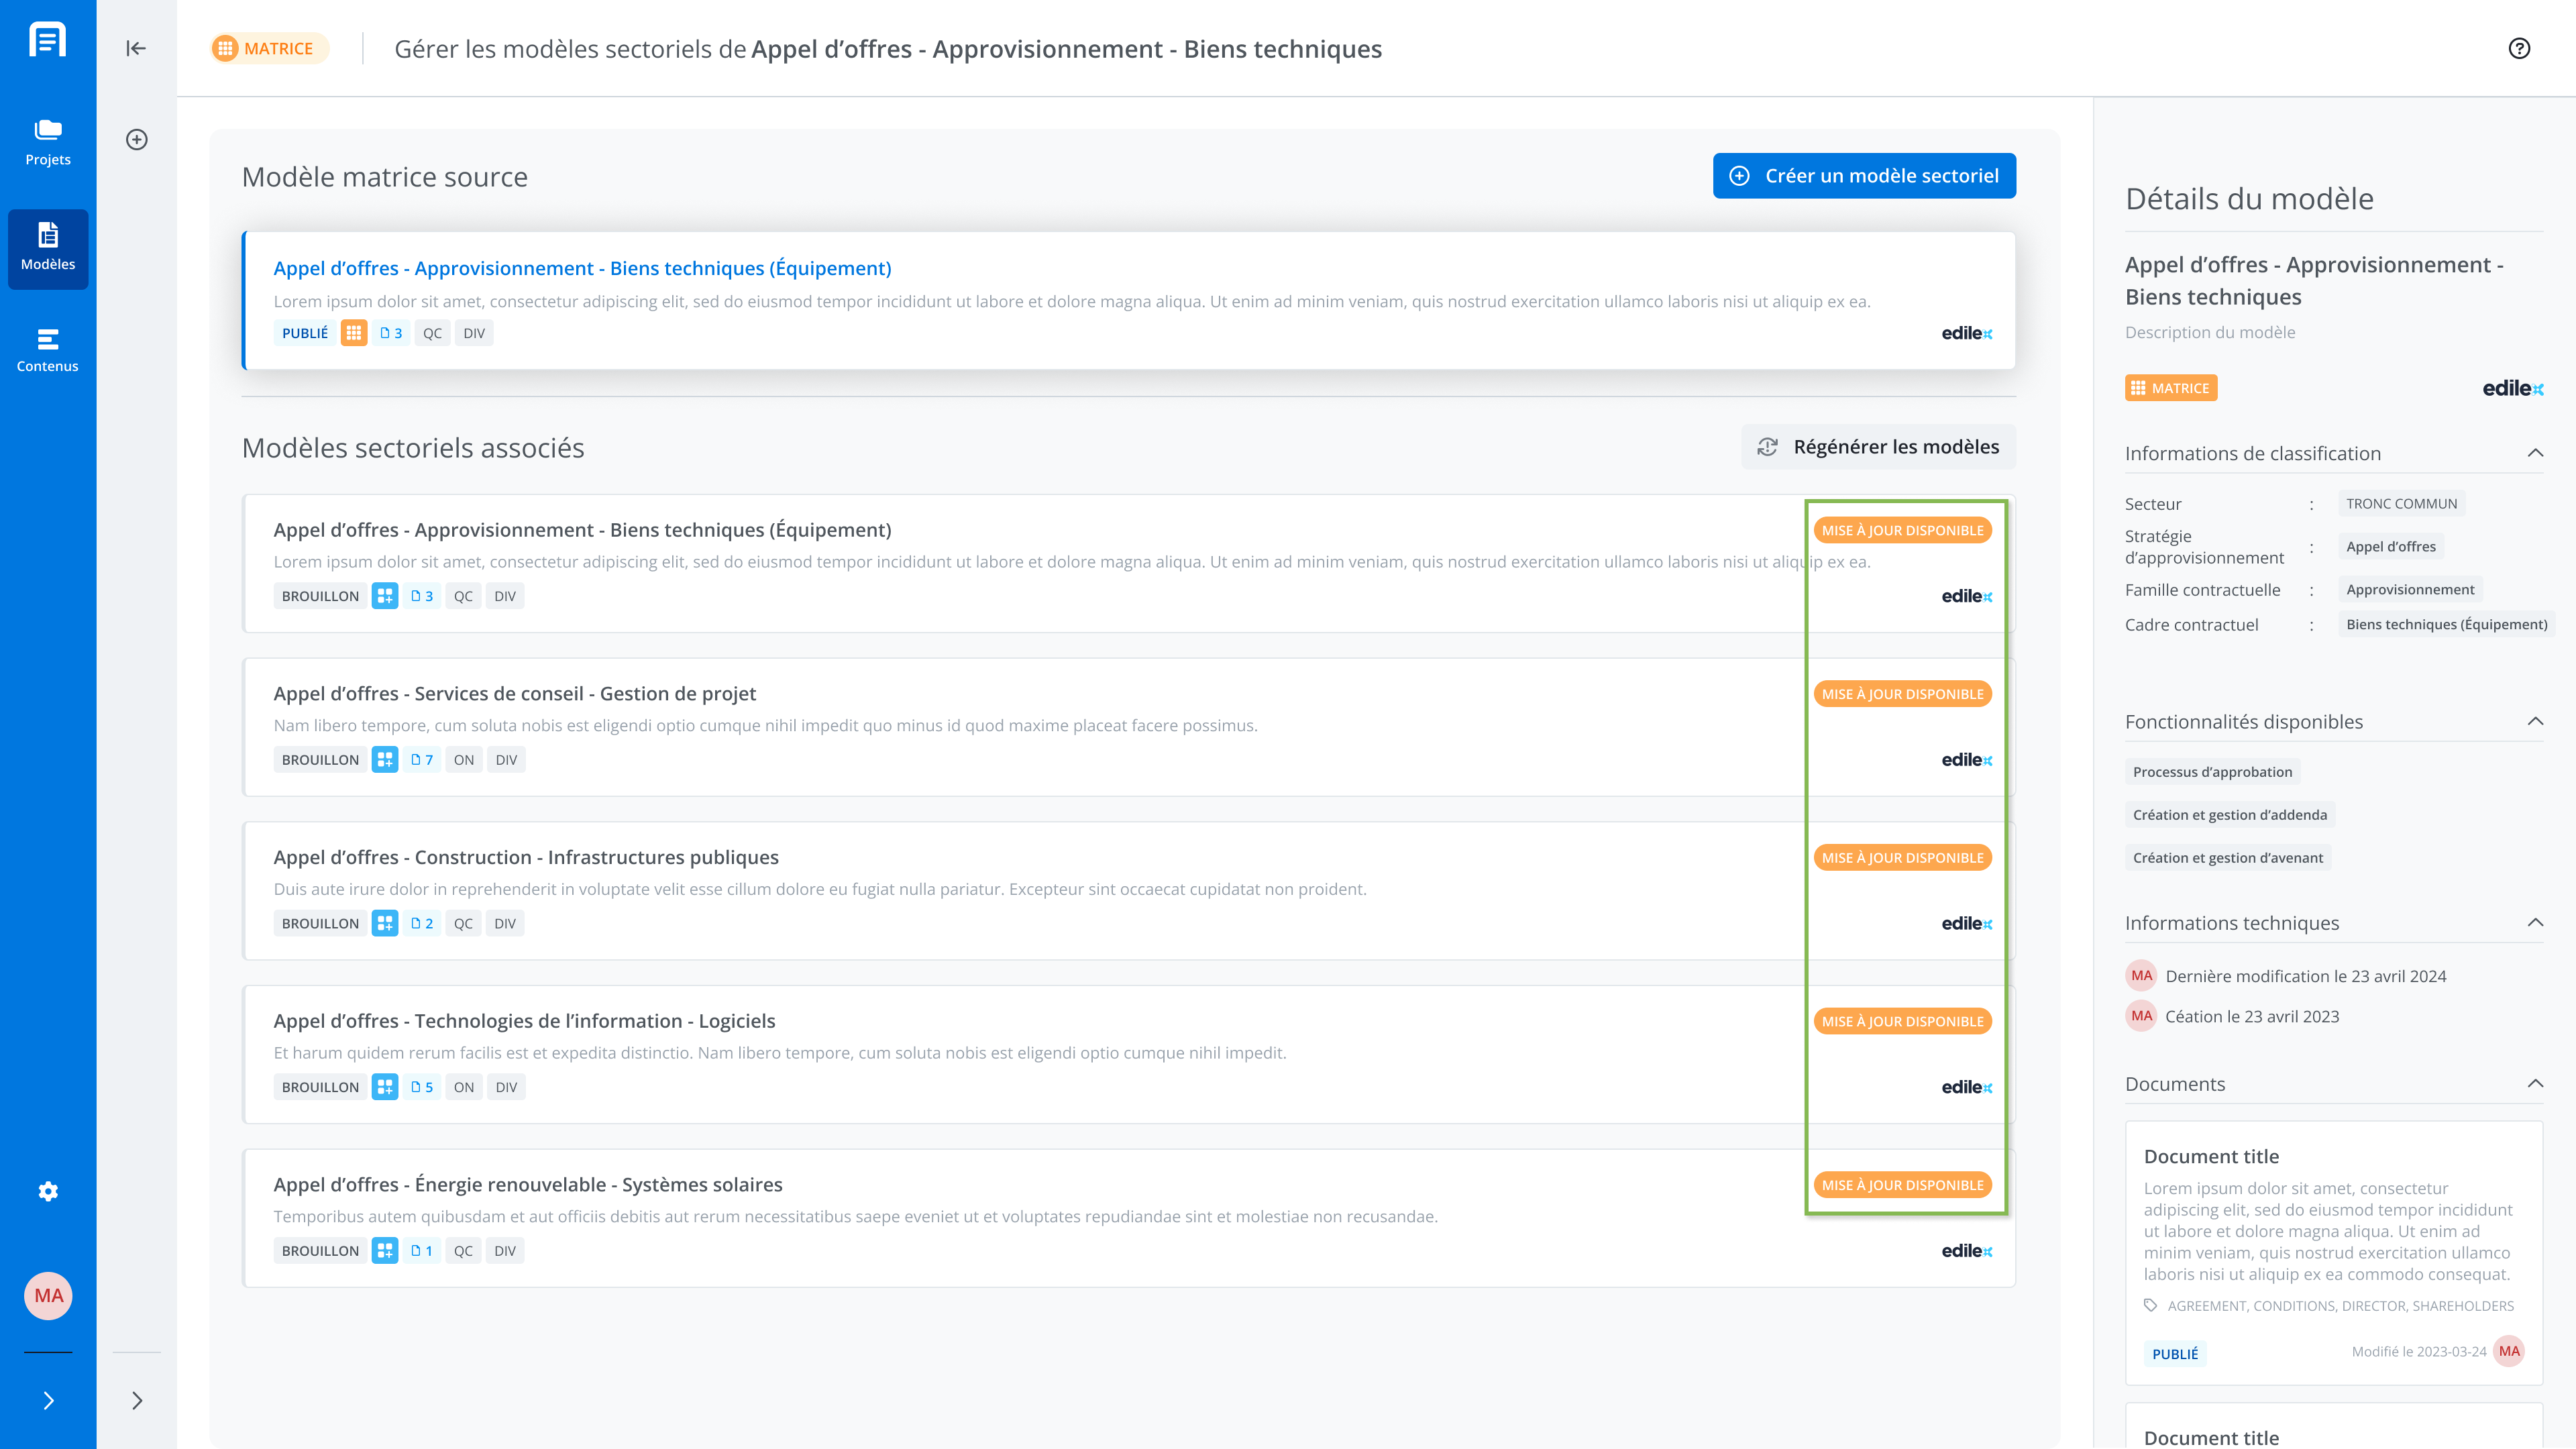Expand the blue sidebar with bottom chevron
Image resolution: width=2576 pixels, height=1449 pixels.
click(48, 1400)
